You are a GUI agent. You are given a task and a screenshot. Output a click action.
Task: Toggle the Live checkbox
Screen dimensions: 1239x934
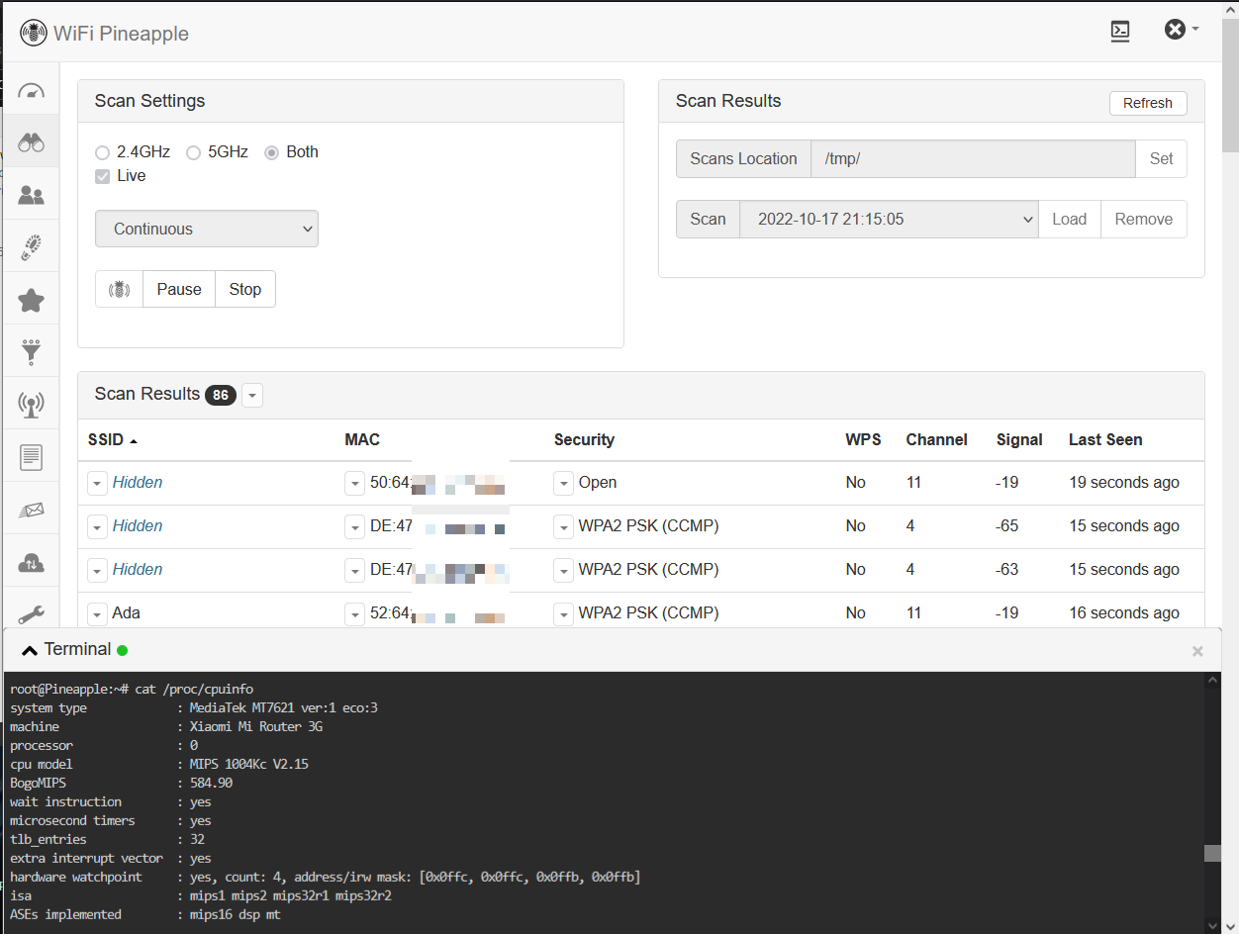pyautogui.click(x=103, y=176)
